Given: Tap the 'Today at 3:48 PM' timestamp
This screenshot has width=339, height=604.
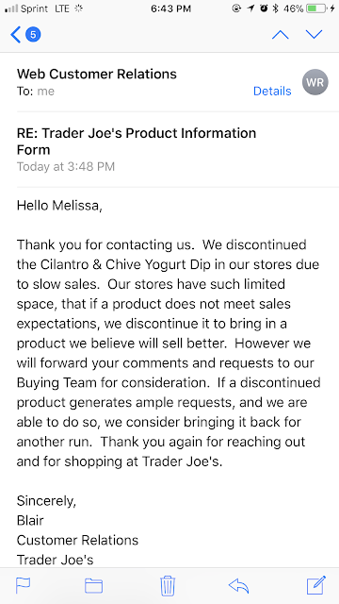Looking at the screenshot, I should (x=66, y=167).
